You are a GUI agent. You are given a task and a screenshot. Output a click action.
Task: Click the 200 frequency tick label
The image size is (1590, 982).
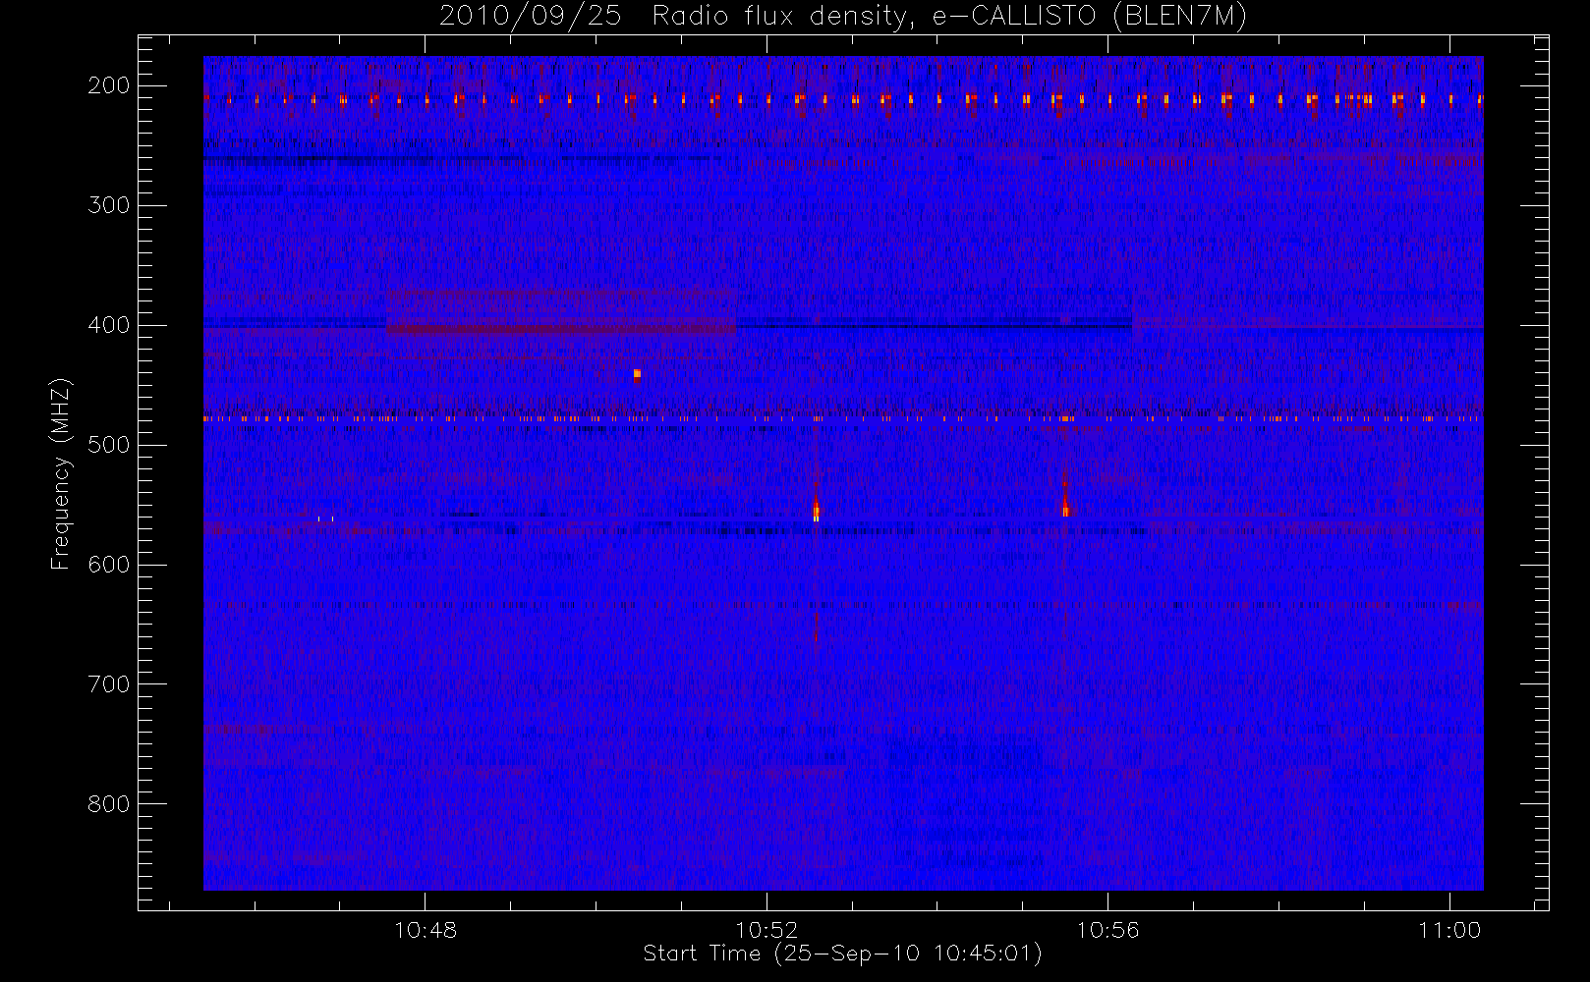109,85
